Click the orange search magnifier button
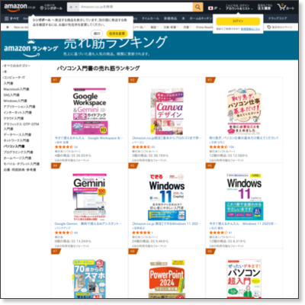This screenshot has width=305, height=305. 197,7
